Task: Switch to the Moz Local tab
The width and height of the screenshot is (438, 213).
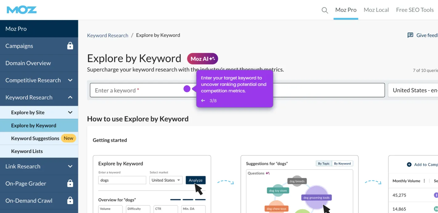Action: click(x=376, y=10)
